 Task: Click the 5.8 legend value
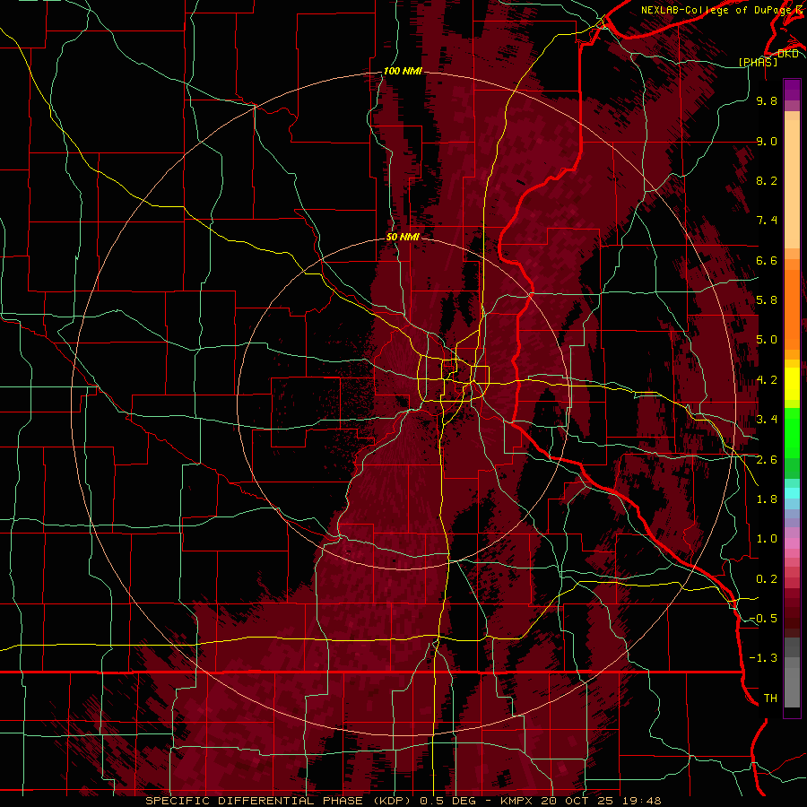click(x=767, y=300)
